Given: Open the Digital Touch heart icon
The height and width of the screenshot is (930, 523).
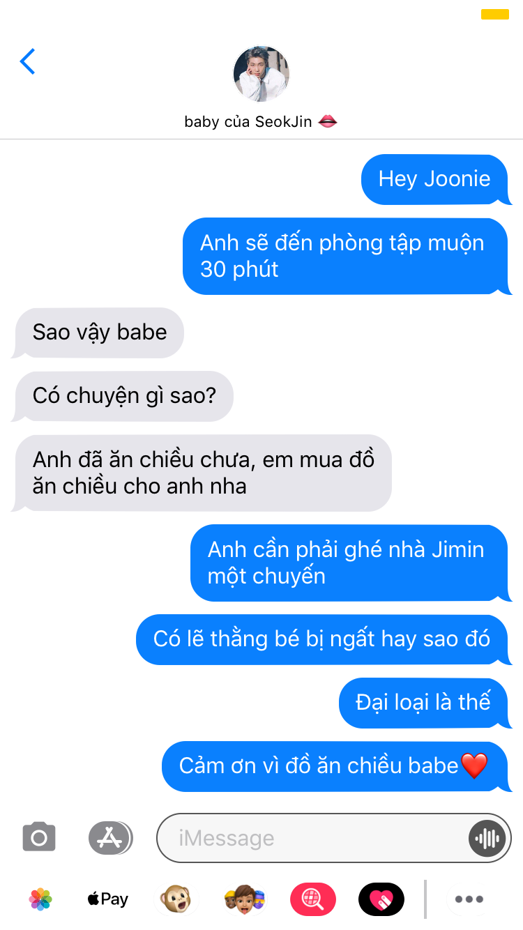Looking at the screenshot, I should point(381,899).
